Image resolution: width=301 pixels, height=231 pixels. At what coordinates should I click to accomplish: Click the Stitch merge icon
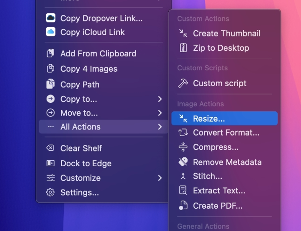tap(183, 176)
